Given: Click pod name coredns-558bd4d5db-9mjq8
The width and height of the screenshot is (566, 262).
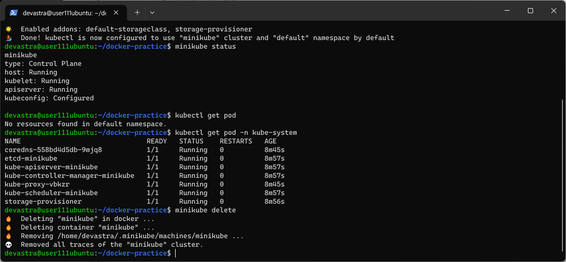Looking at the screenshot, I should pos(53,149).
